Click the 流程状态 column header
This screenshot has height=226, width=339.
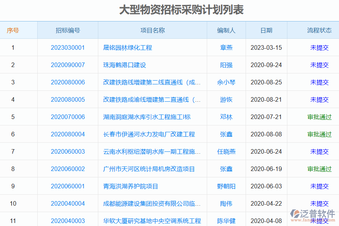pos(315,30)
